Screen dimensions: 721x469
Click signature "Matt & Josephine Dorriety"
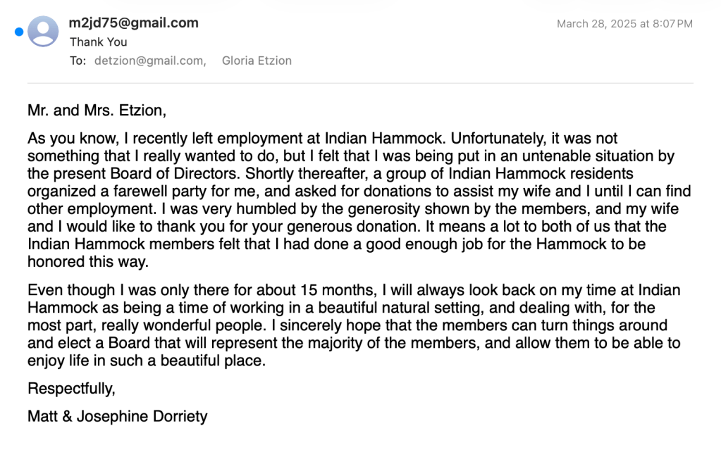click(x=117, y=416)
